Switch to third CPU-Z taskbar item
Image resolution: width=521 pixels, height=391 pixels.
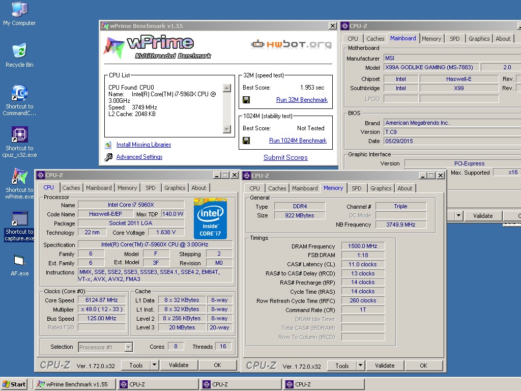(x=325, y=384)
